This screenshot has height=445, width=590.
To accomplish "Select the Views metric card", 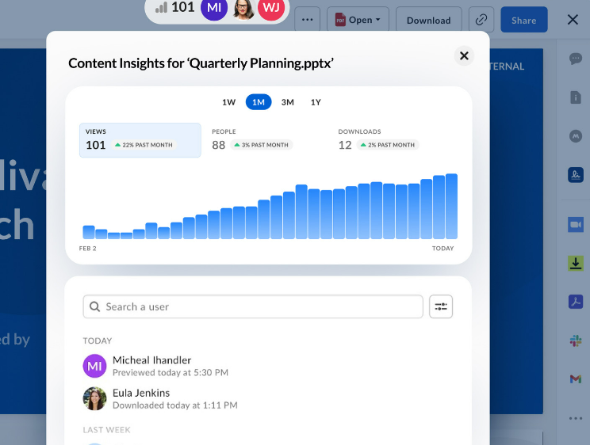I will [140, 140].
